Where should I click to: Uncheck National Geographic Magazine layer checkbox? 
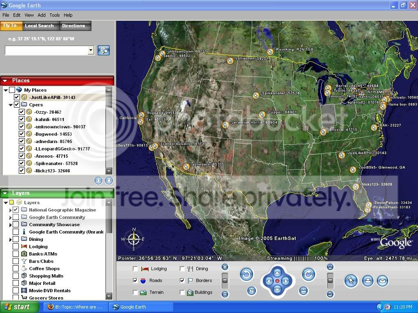16,210
